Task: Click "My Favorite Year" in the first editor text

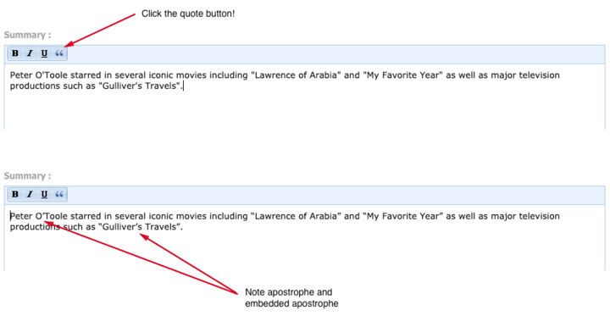Action: coord(403,75)
